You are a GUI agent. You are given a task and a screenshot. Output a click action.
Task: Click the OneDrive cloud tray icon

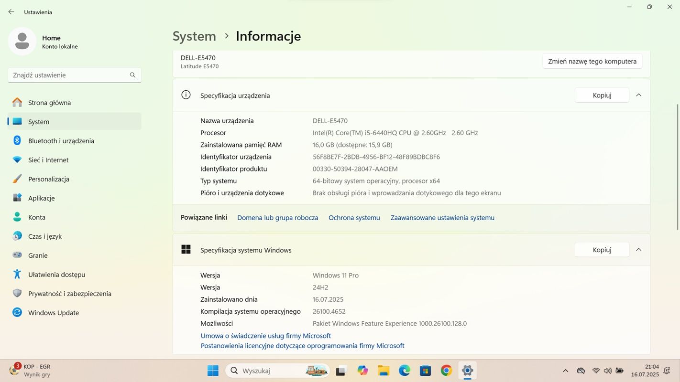[x=581, y=371]
